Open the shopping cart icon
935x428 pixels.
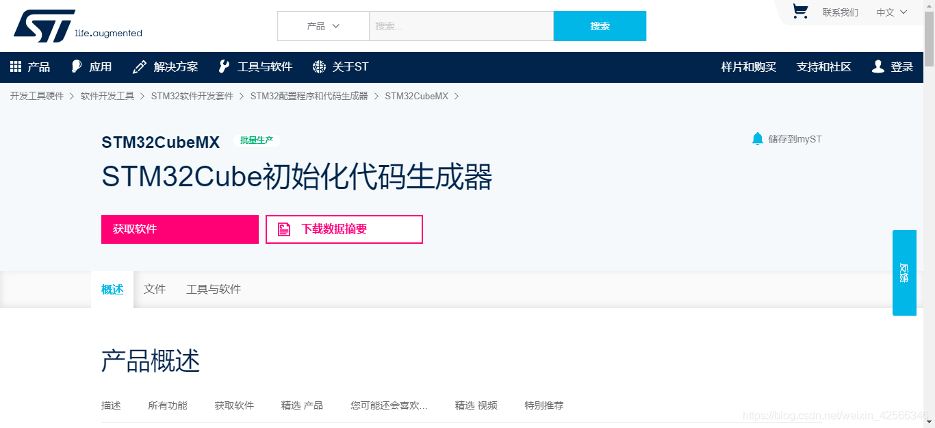click(x=800, y=11)
